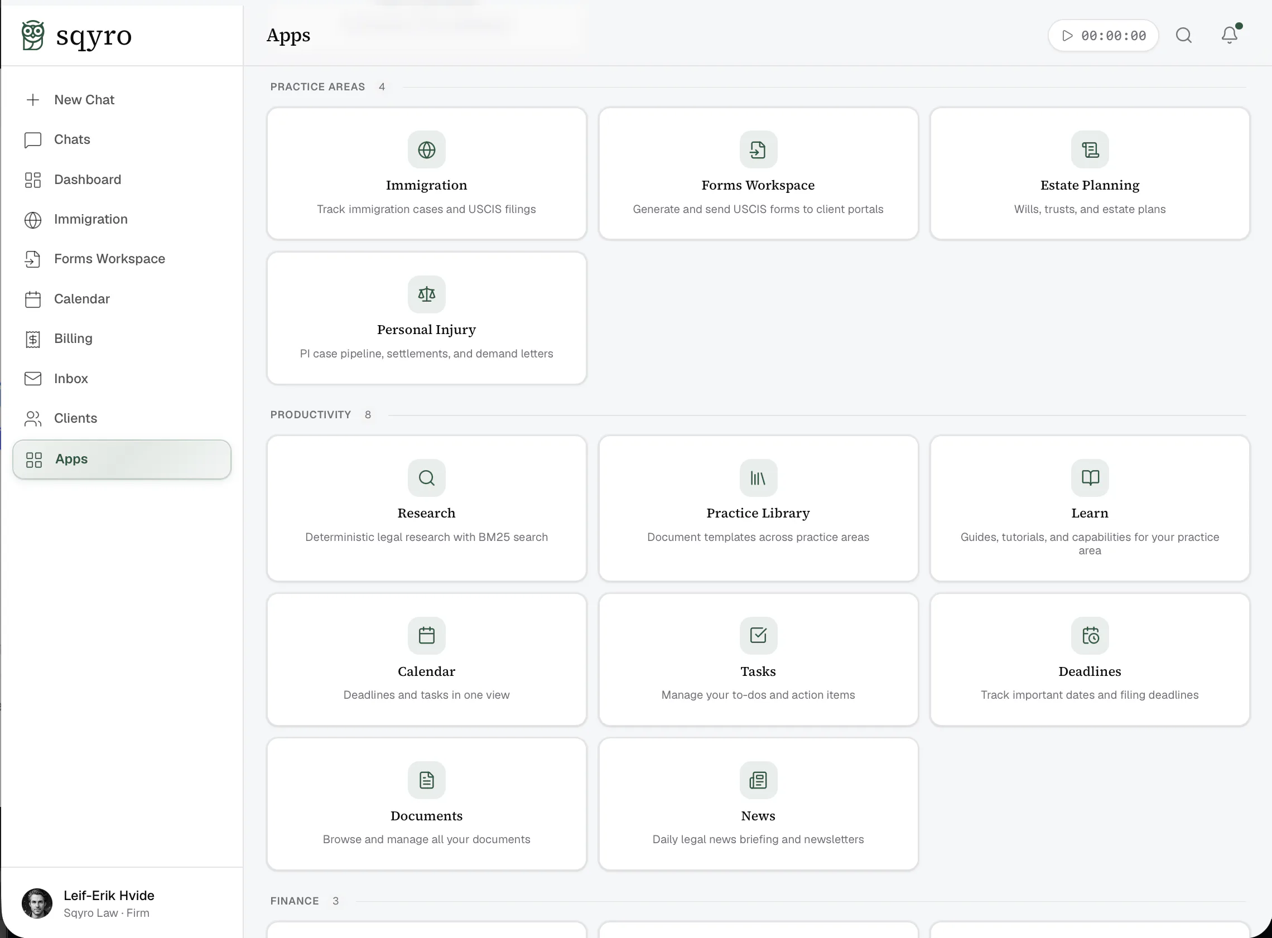The height and width of the screenshot is (938, 1272).
Task: Click the search magnifier in header
Action: pos(1183,35)
